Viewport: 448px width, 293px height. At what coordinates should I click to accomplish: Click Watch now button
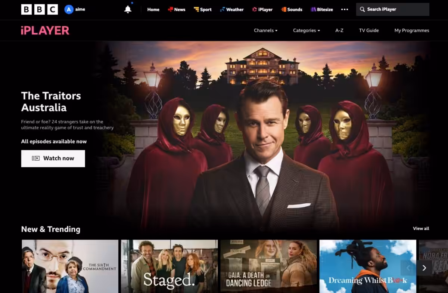(x=53, y=158)
